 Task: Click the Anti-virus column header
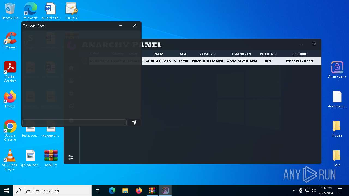pos(299,54)
